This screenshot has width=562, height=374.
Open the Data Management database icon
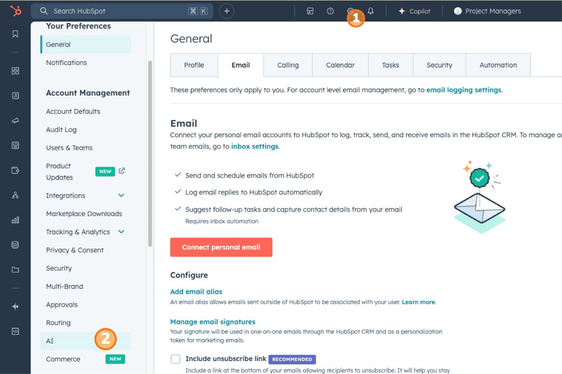[15, 245]
